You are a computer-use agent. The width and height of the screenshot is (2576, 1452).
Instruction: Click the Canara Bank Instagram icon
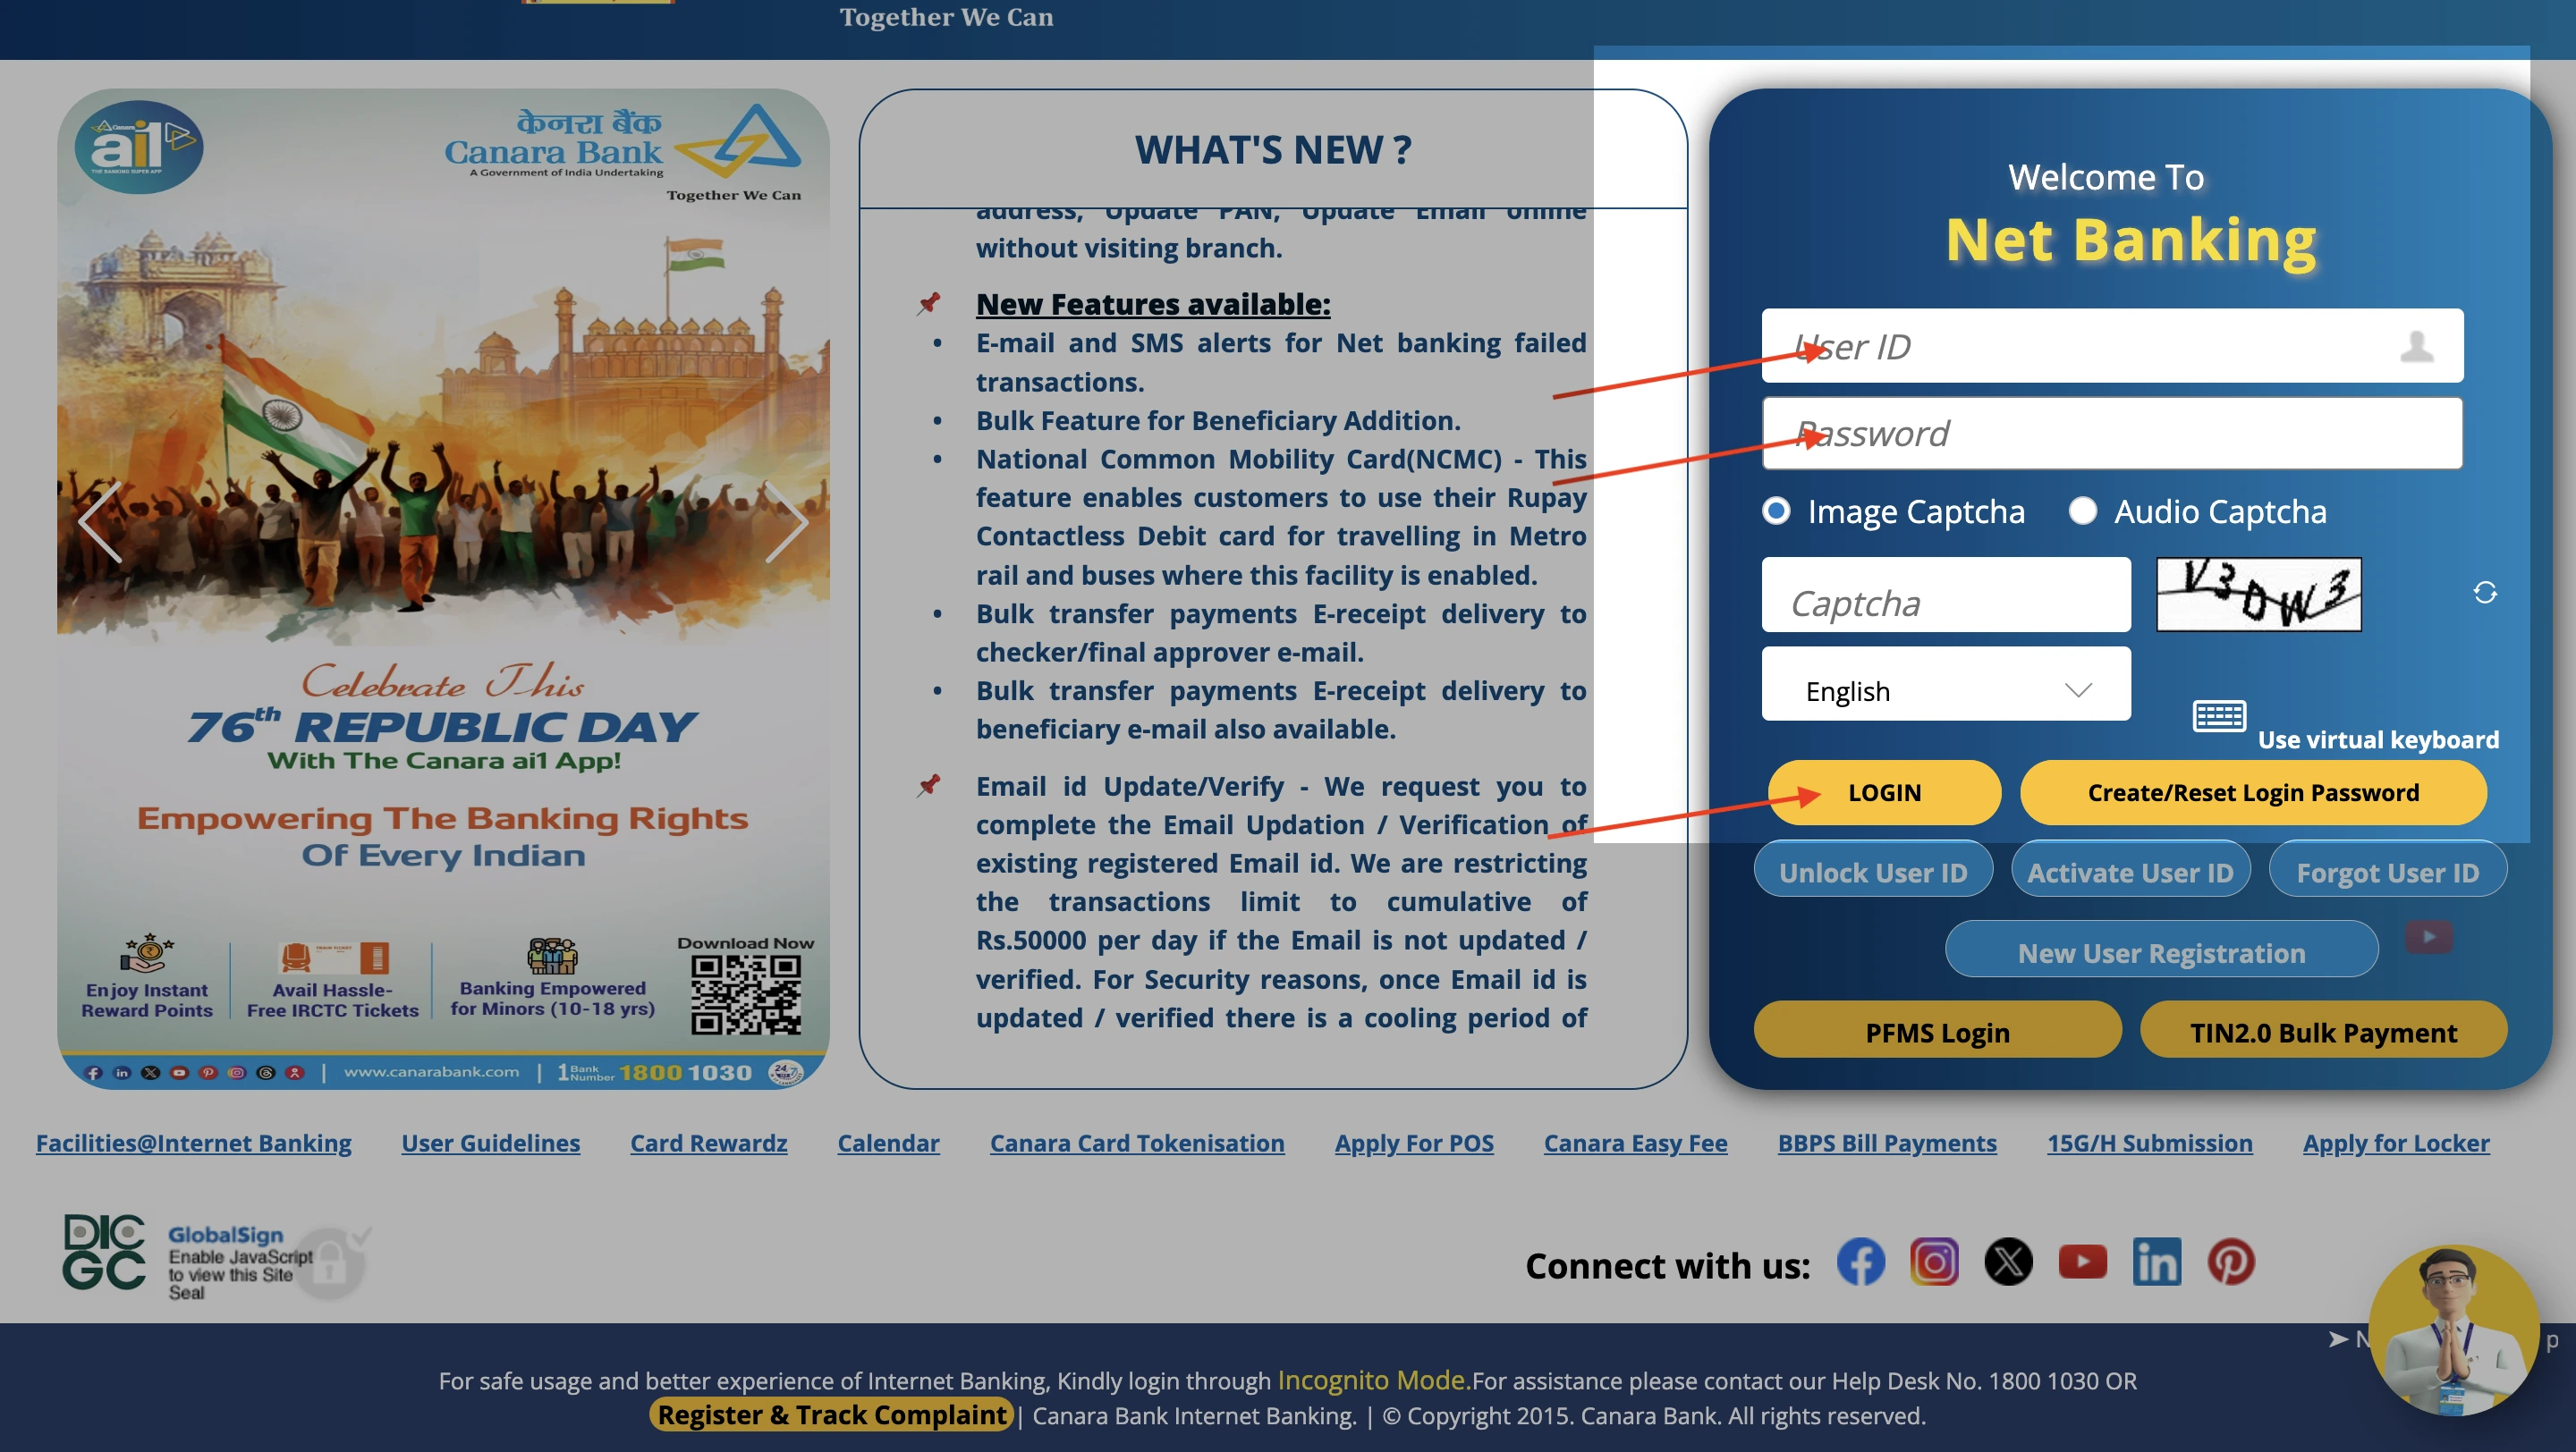point(1934,1262)
